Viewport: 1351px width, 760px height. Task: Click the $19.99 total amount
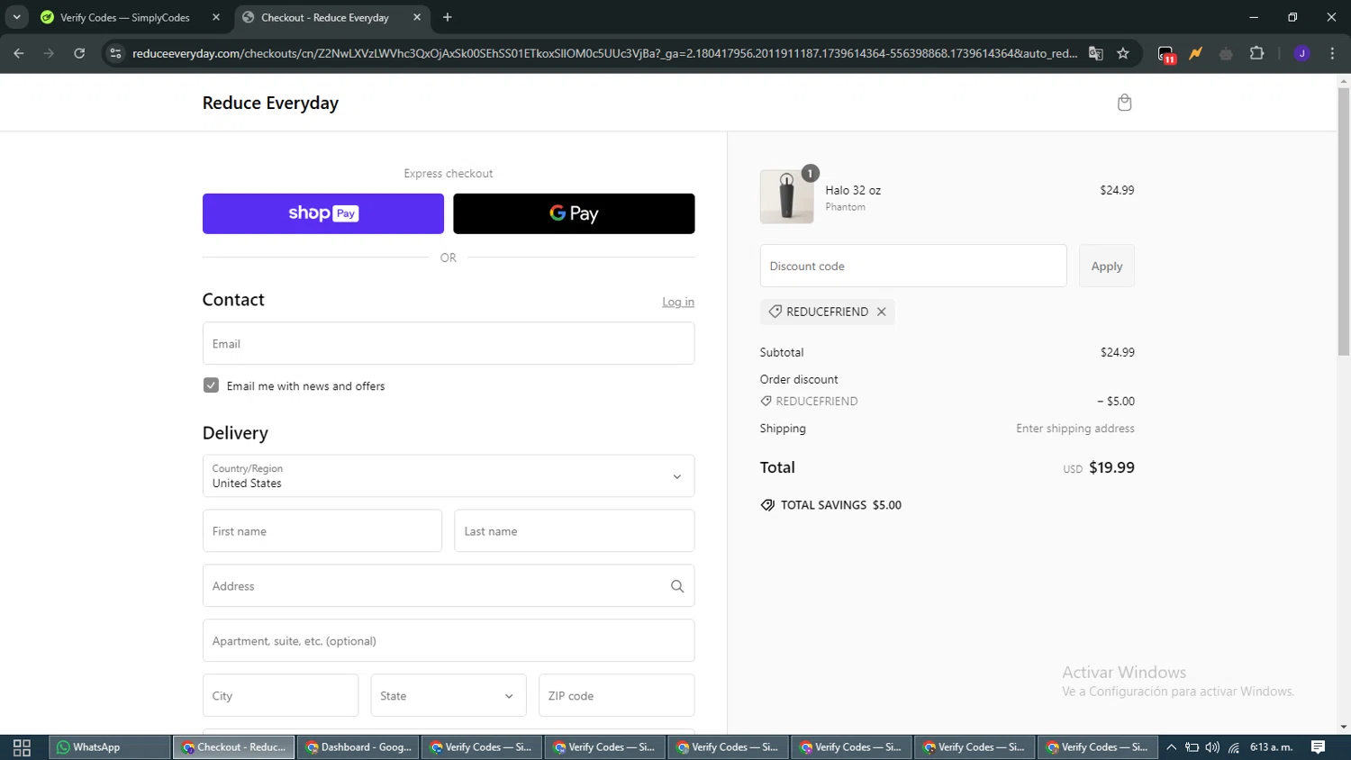(1111, 467)
